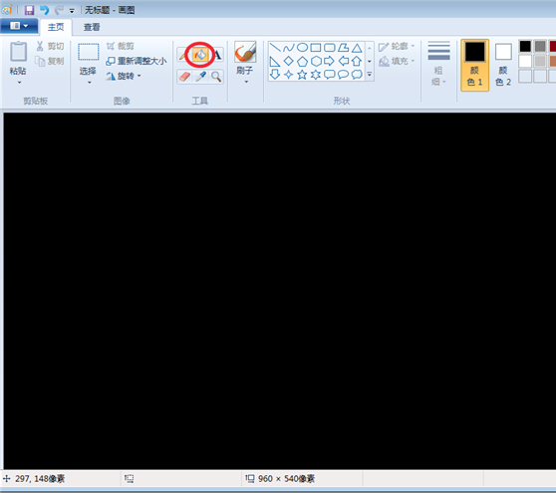556x493 pixels.
Task: Select the Fill with color bucket tool
Action: pyautogui.click(x=200, y=55)
